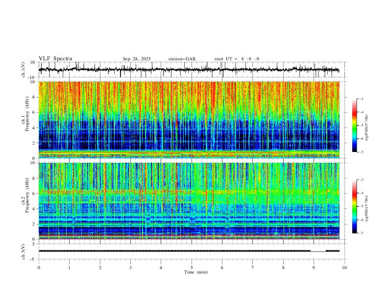Click the log(PSD) label beside ch.1 colorbar
Viewport: 388px width, 300px height.
tap(367, 128)
